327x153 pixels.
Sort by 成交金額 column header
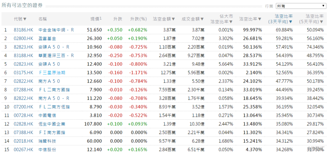(x=193, y=19)
